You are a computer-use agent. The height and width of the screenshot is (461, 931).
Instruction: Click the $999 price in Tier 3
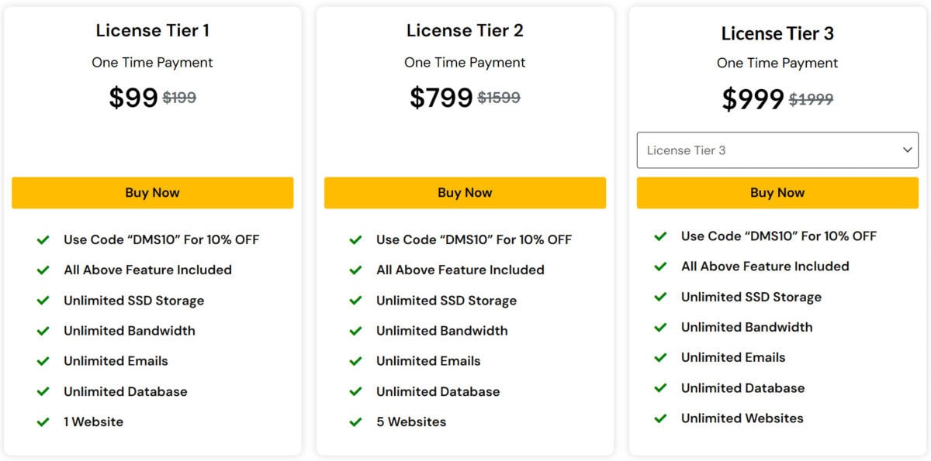click(751, 98)
